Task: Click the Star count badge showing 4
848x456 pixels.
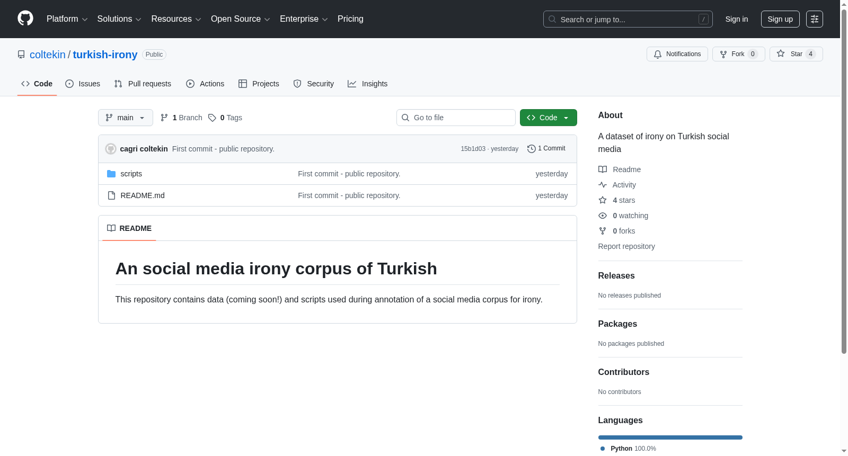Action: click(x=810, y=54)
